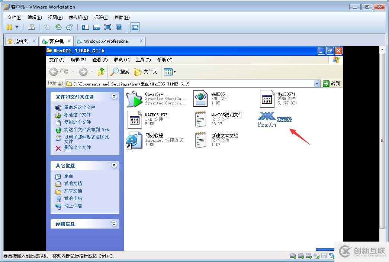Image resolution: width=389 pixels, height=262 pixels.
Task: Open Explorer's 帮助(H) menu in the guest
Action: coord(165,60)
